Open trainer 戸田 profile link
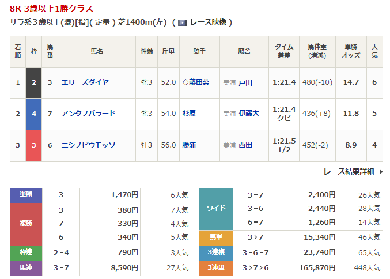Image resolution: width=390 pixels, height=279 pixels. pyautogui.click(x=245, y=82)
